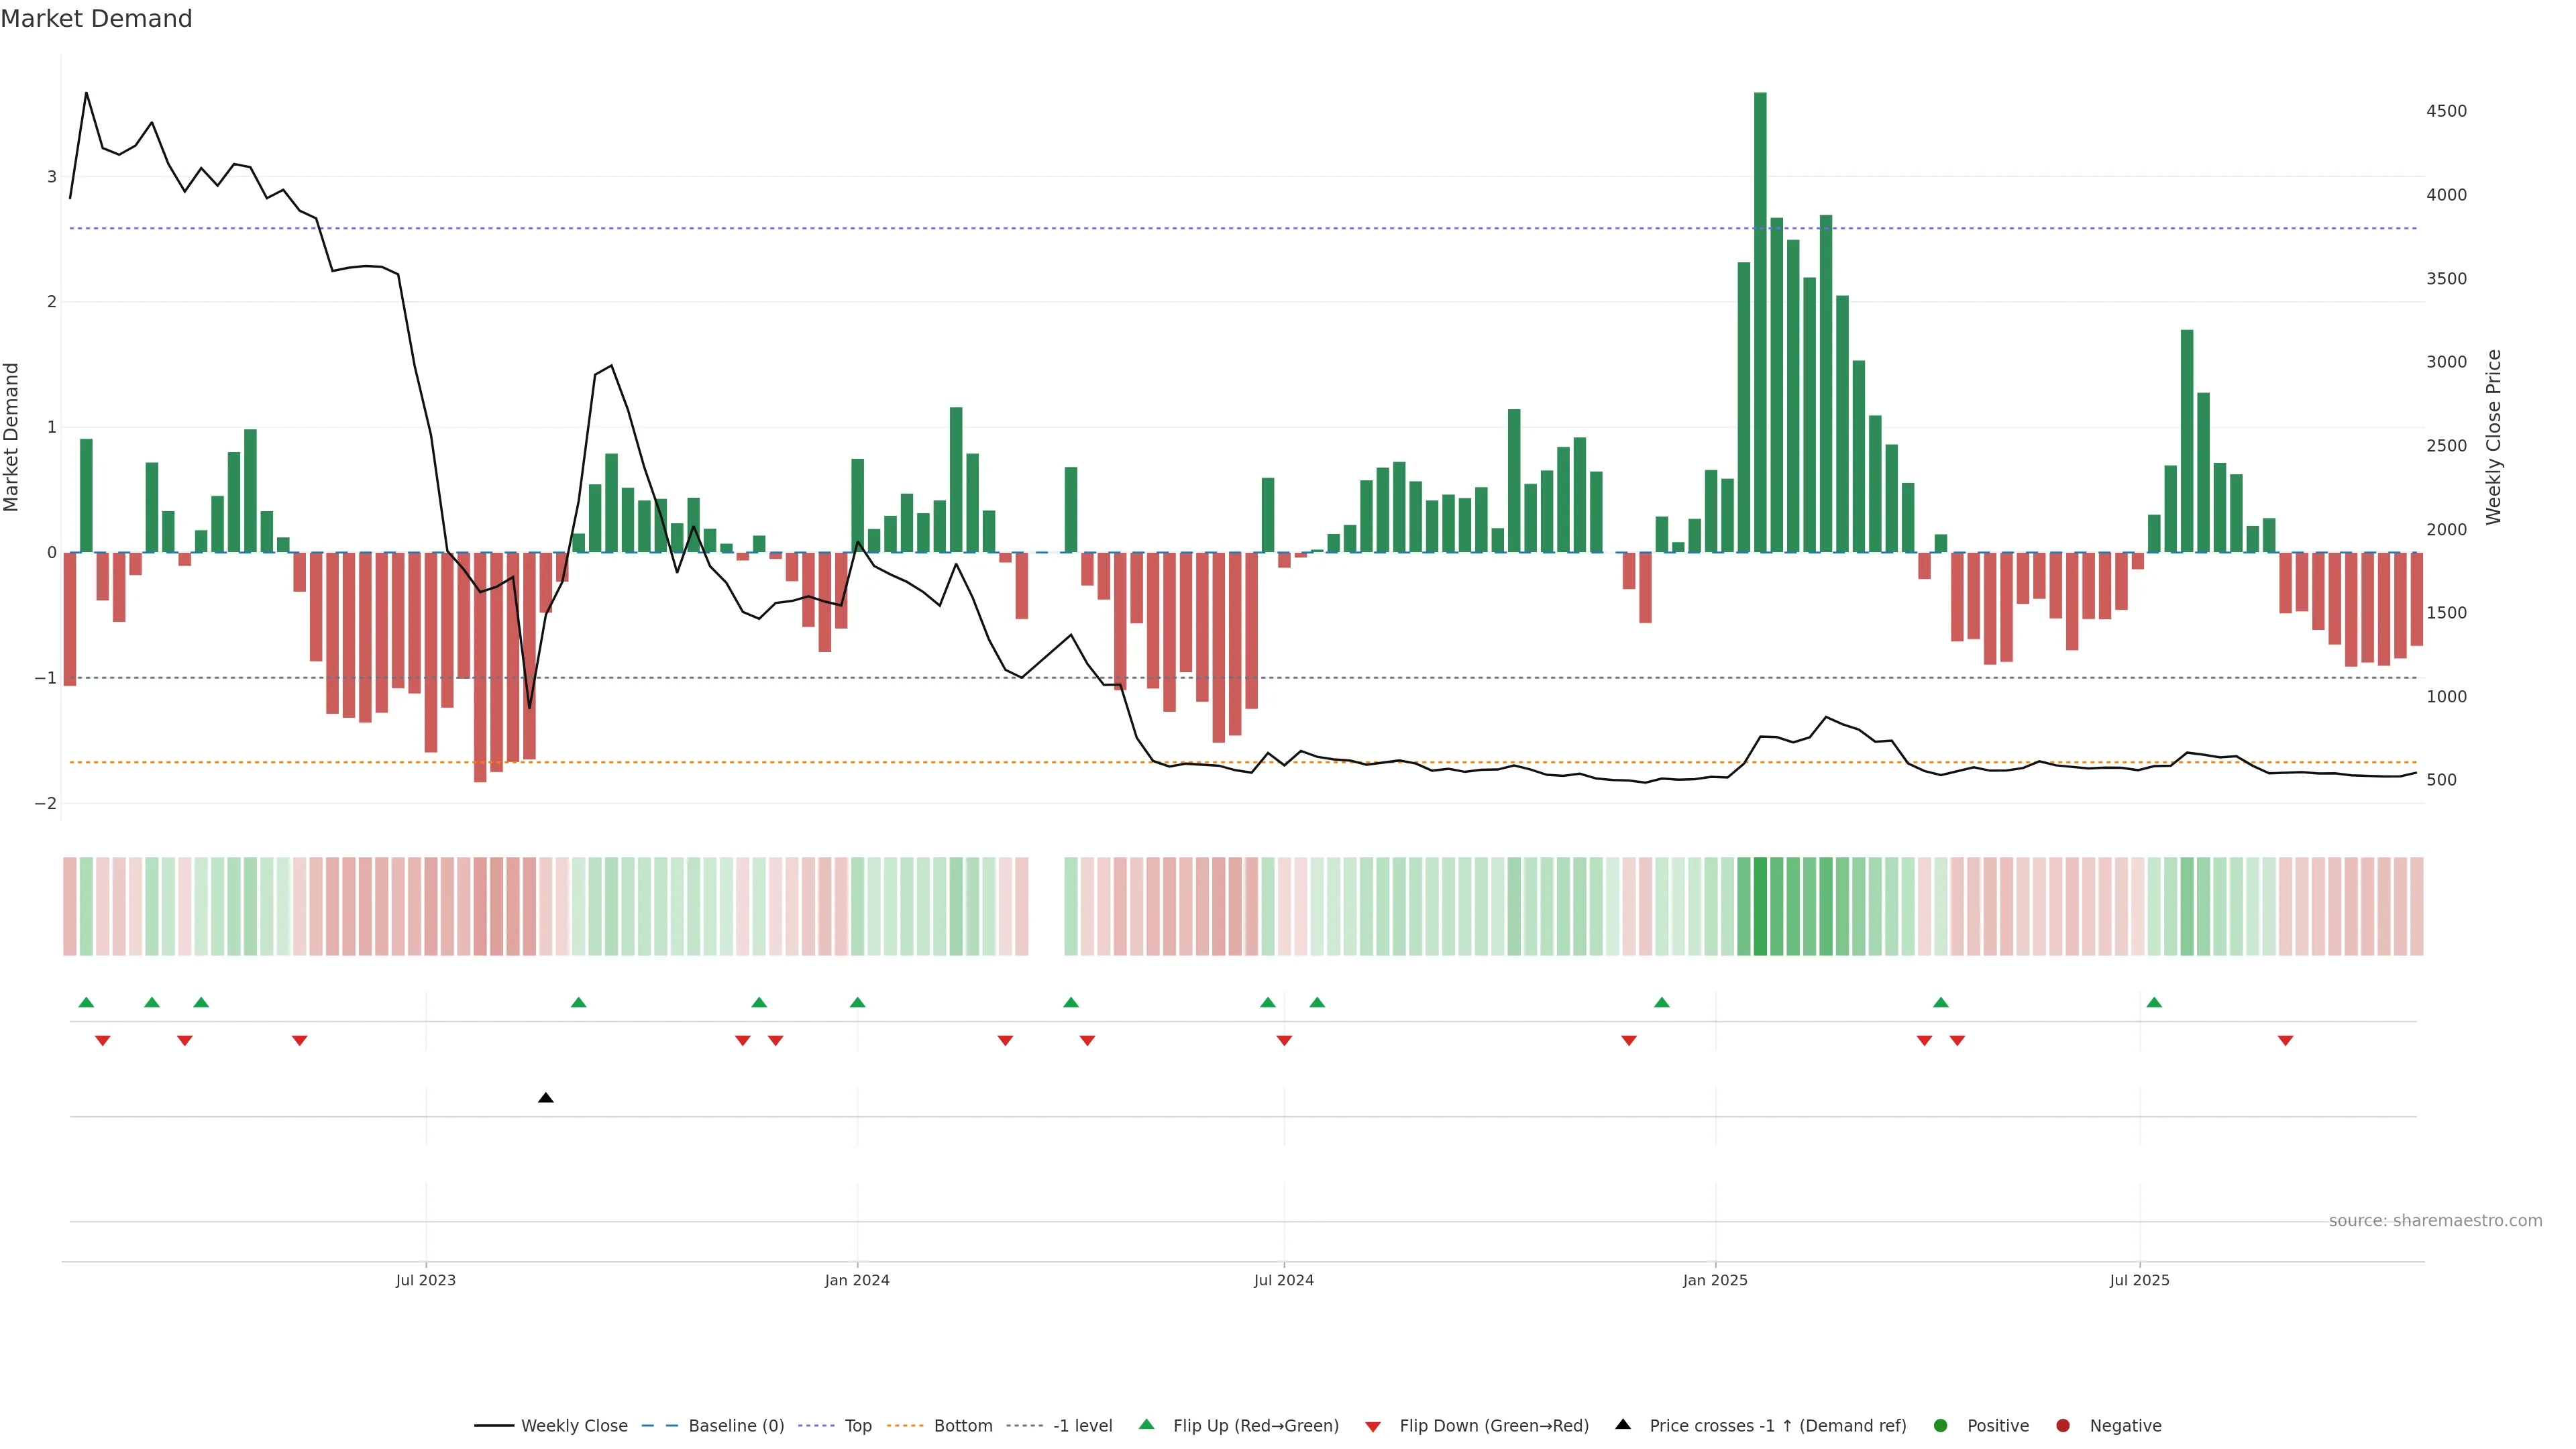Click the tallest green demand bar

click(1760, 320)
